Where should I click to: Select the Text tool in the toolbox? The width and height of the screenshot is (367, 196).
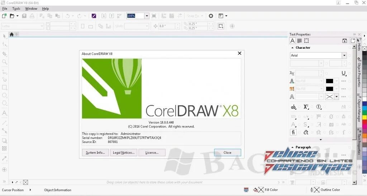(4, 113)
